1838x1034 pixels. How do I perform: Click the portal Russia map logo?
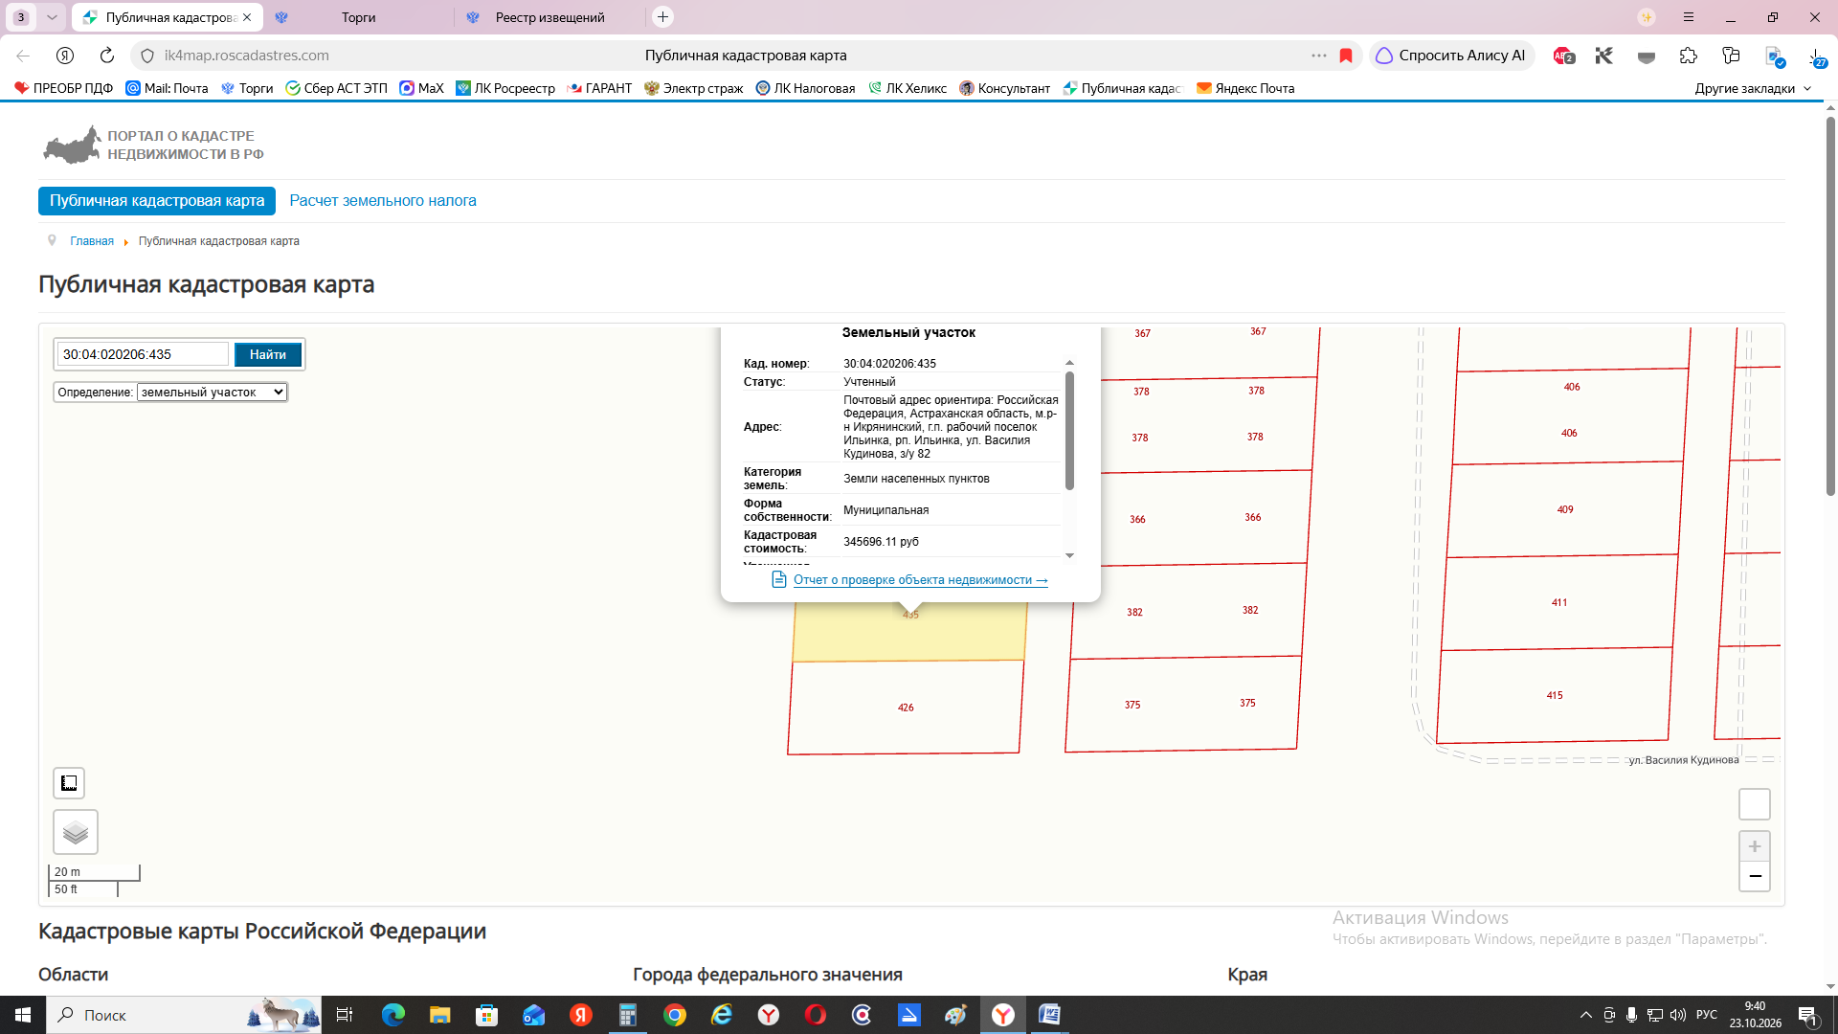(x=72, y=145)
